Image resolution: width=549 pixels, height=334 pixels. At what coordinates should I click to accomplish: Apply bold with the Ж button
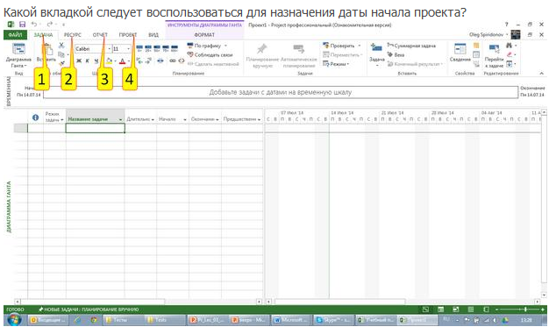[x=79, y=60]
